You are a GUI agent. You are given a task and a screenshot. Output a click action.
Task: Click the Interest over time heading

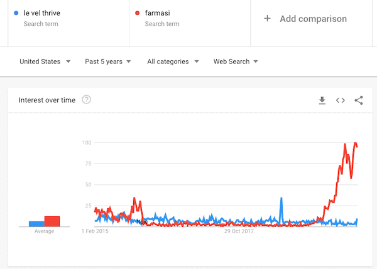[x=47, y=100]
